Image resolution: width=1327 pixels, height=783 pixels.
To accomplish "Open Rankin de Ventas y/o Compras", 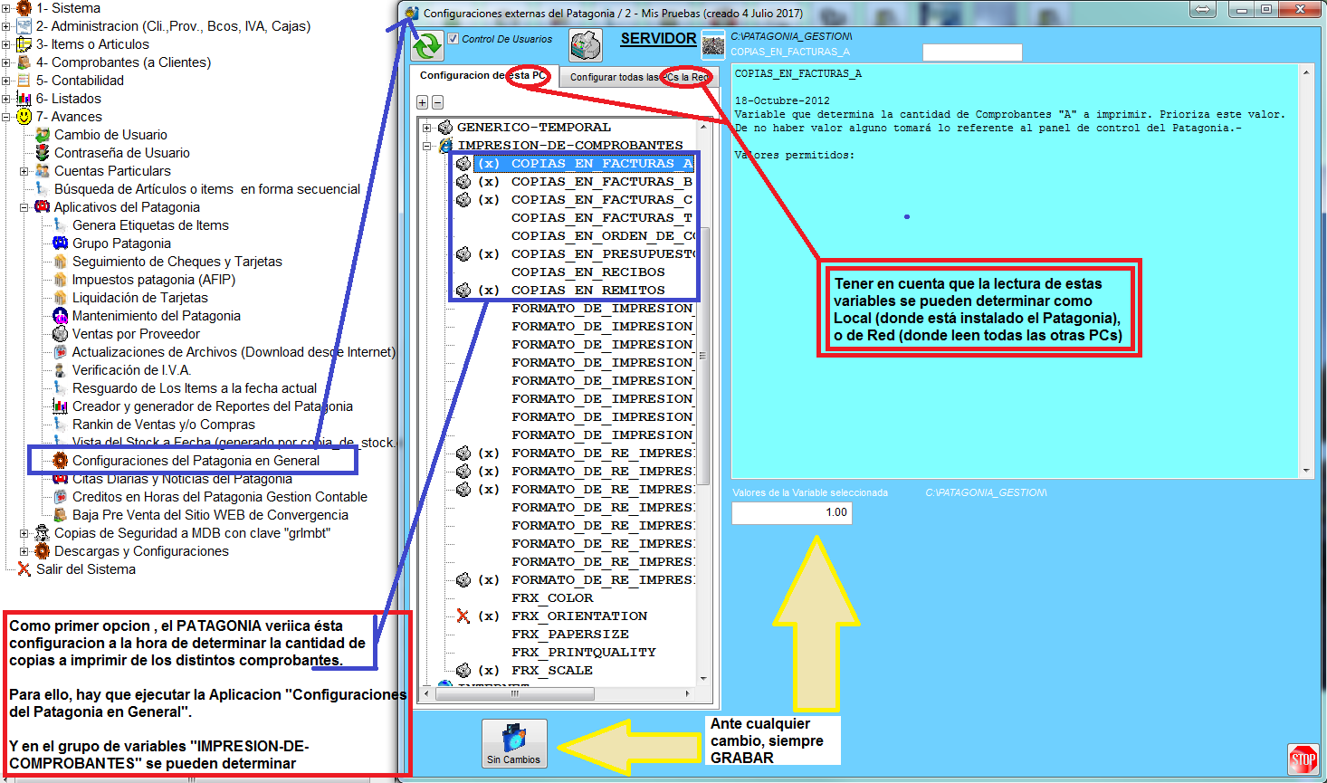I will coord(164,425).
